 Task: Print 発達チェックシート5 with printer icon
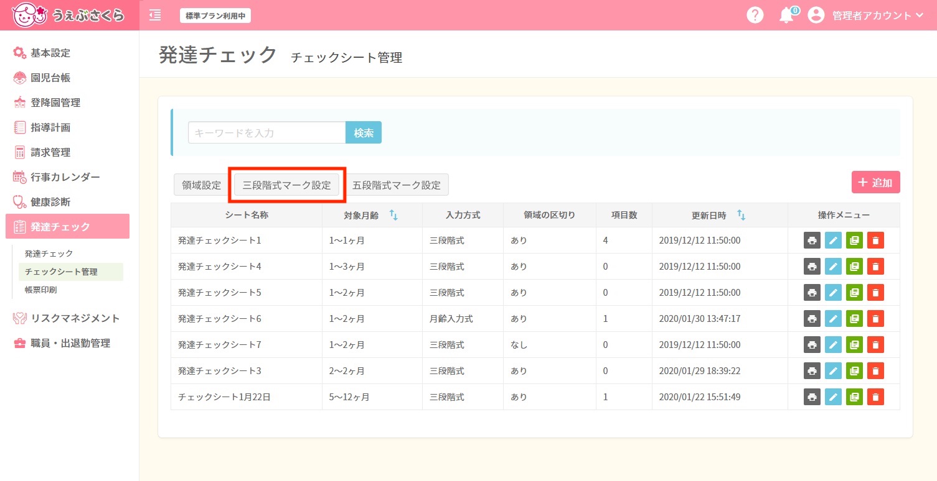812,293
